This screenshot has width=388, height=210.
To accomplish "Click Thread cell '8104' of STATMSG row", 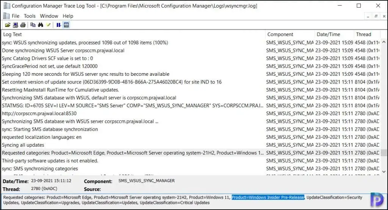I will 367,106.
